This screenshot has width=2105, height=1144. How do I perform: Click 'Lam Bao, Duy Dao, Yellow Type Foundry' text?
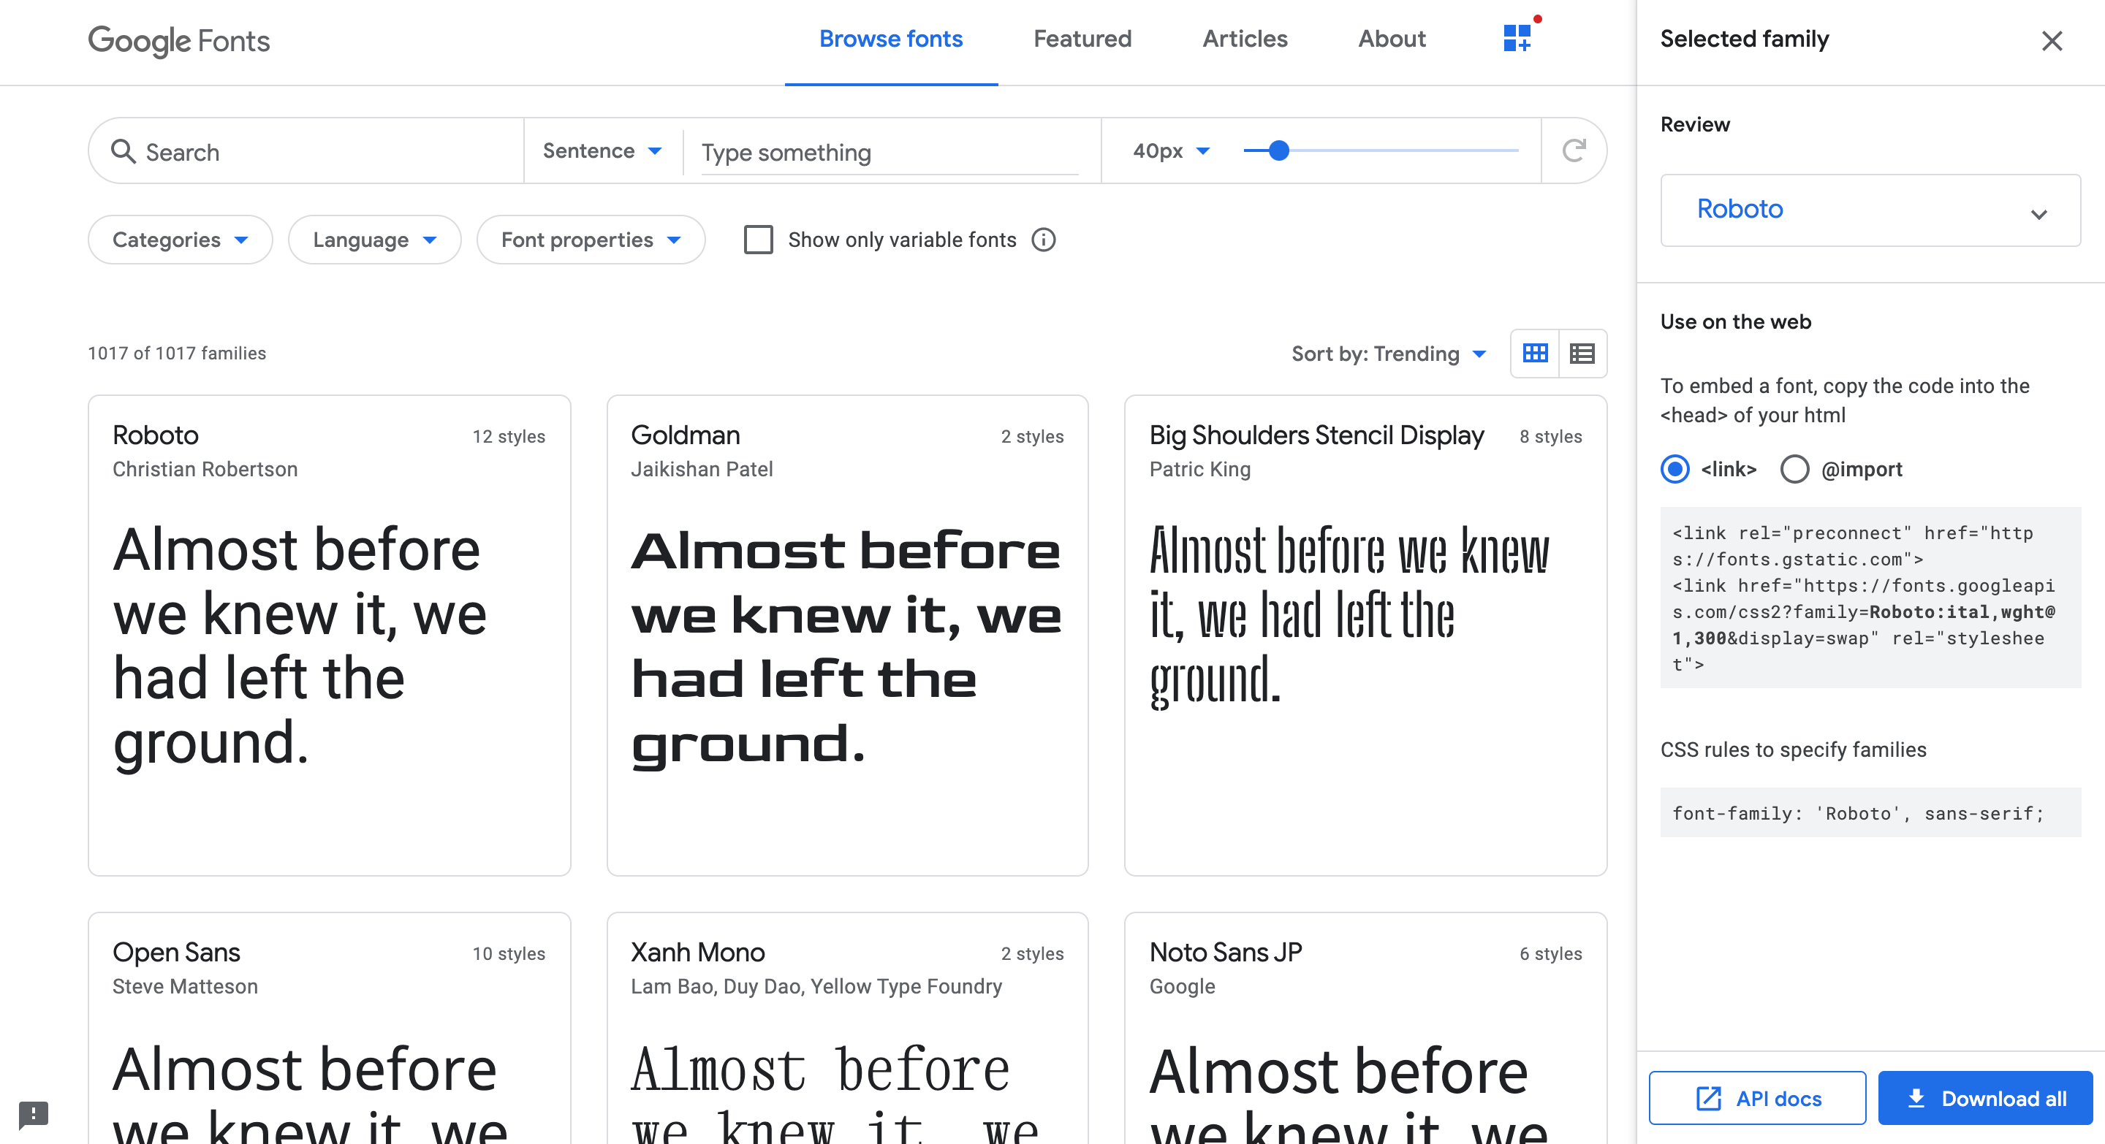pos(816,985)
